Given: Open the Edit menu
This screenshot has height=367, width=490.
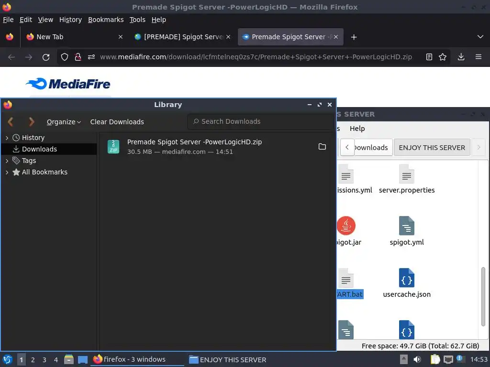Looking at the screenshot, I should tap(26, 20).
